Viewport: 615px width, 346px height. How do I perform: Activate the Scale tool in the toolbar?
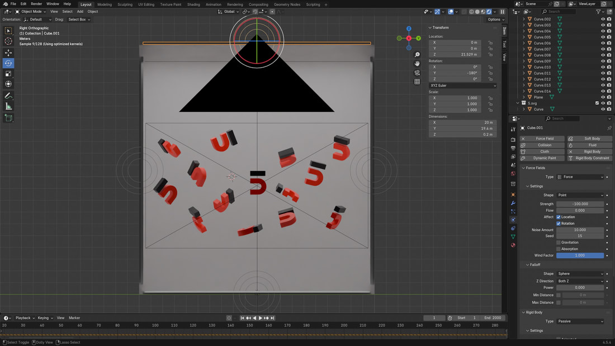[x=8, y=74]
